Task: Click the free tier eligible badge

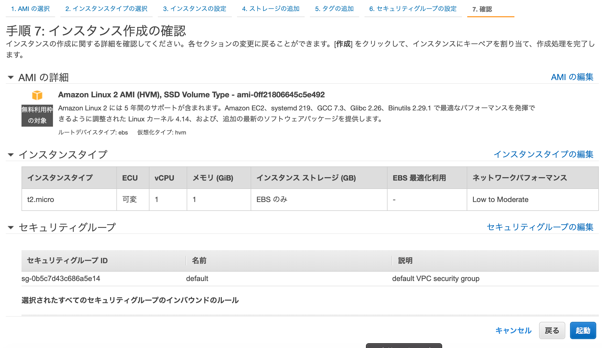Action: click(37, 115)
